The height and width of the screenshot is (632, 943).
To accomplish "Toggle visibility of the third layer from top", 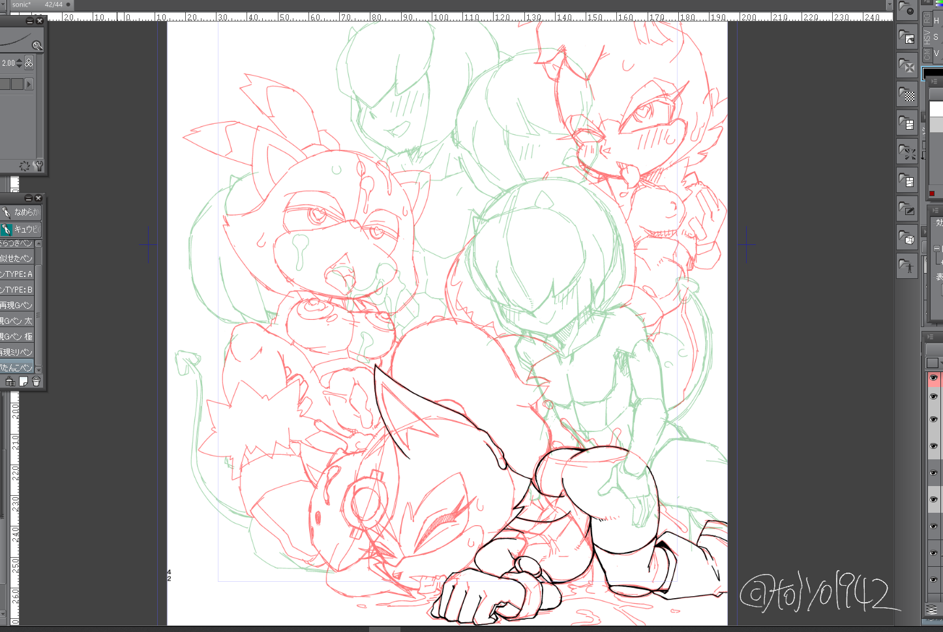I will (x=933, y=420).
